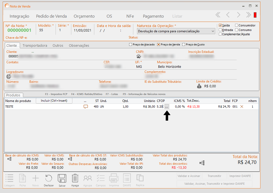This screenshot has width=273, height=193.
Task: Delete with the Apaga trash icon
Action: click(75, 178)
